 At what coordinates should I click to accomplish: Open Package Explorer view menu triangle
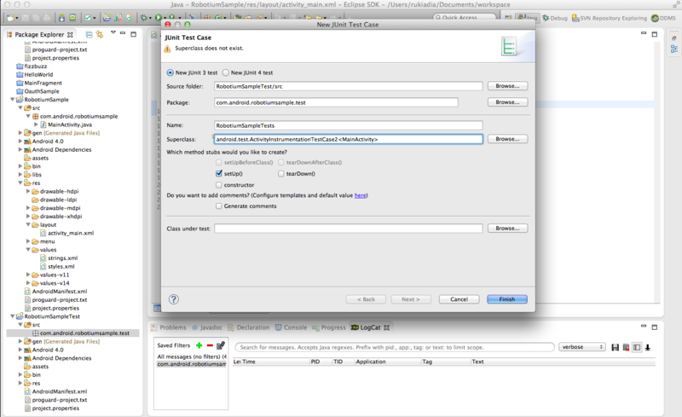113,32
